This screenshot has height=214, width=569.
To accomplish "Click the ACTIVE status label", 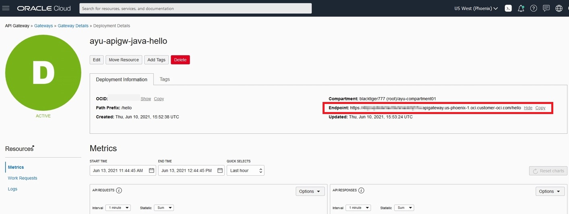I will (43, 116).
